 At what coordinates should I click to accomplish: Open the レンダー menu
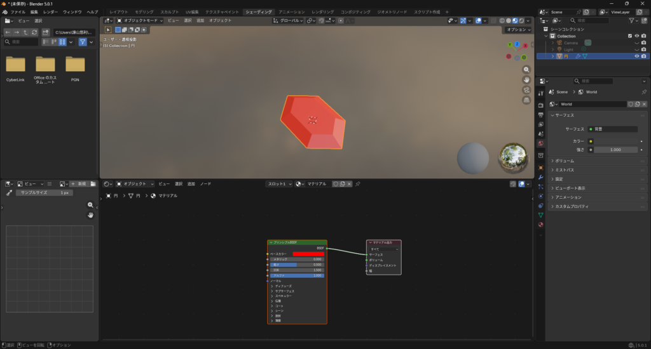click(50, 12)
